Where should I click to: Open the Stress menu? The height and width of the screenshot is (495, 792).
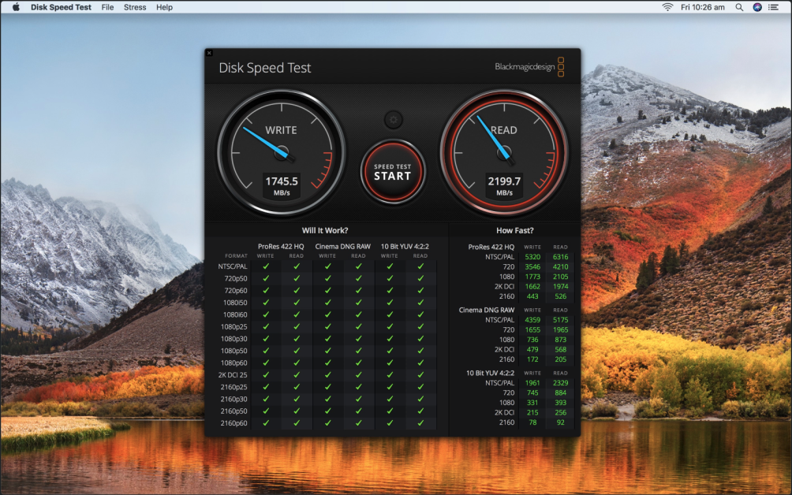135,7
